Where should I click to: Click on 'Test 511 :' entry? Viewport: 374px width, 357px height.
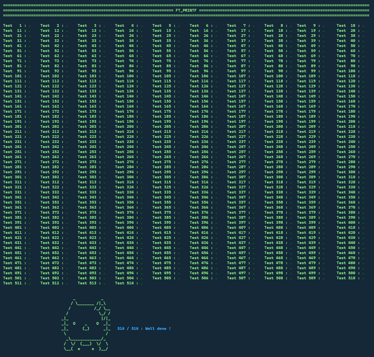(14, 283)
